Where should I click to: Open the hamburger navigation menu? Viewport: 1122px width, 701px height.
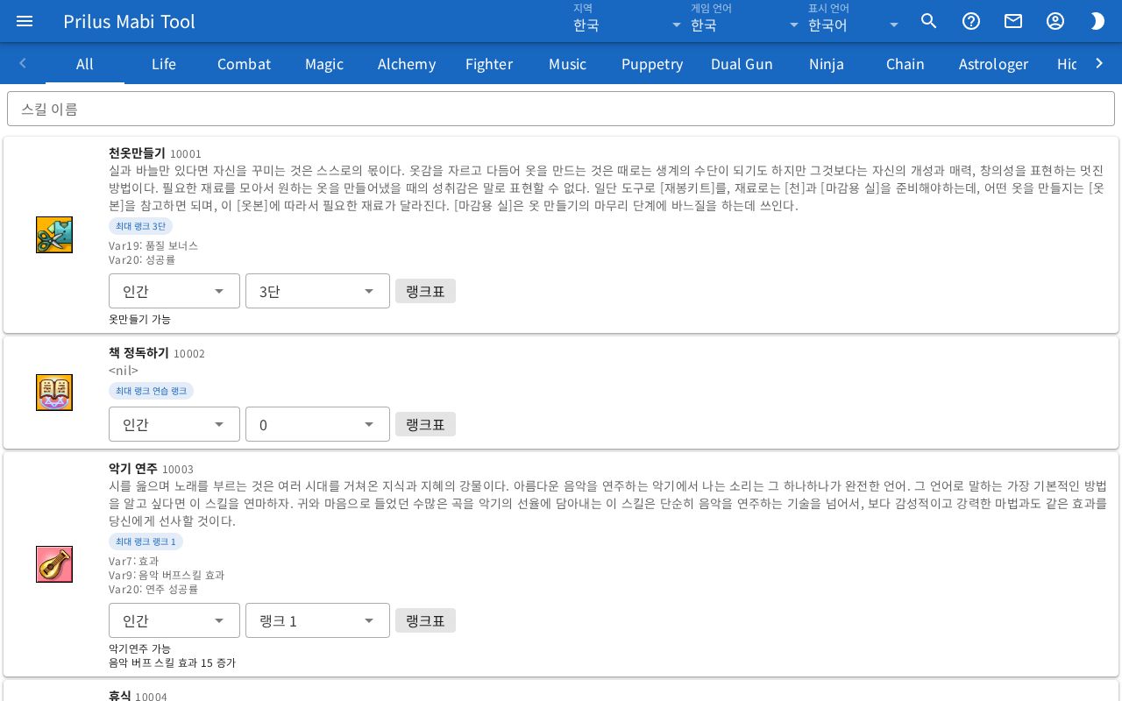click(25, 21)
